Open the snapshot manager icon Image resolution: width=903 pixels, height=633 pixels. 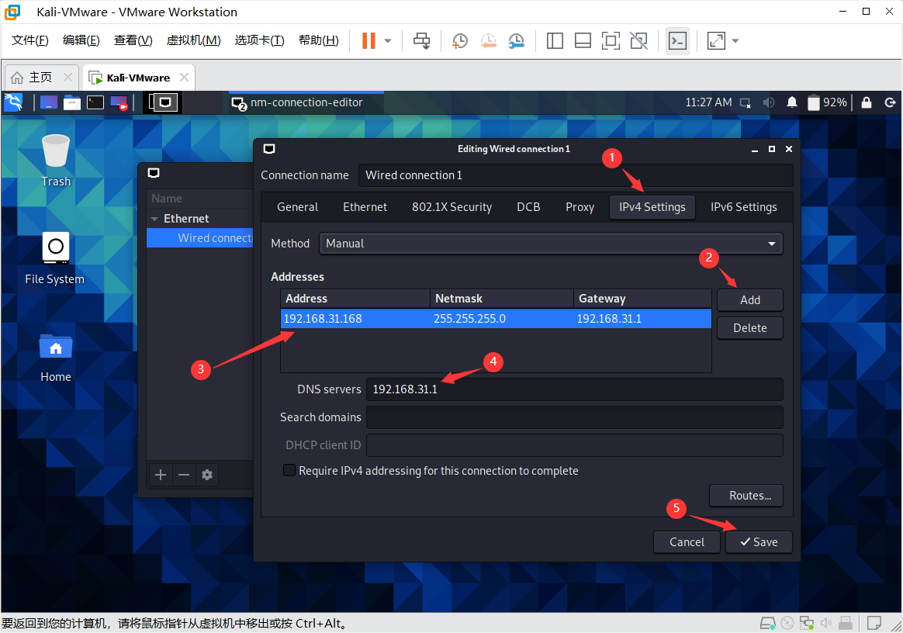pyautogui.click(x=517, y=40)
